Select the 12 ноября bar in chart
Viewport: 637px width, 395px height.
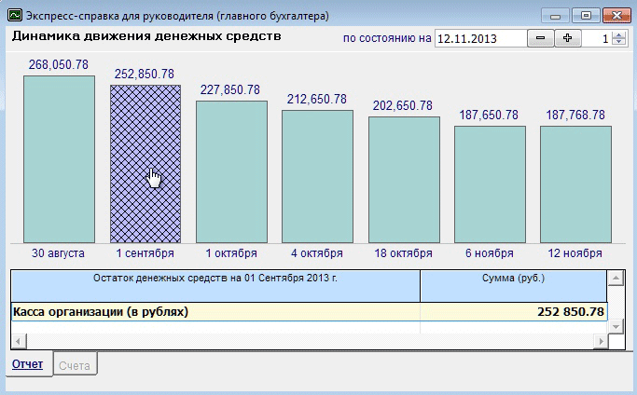coord(575,184)
